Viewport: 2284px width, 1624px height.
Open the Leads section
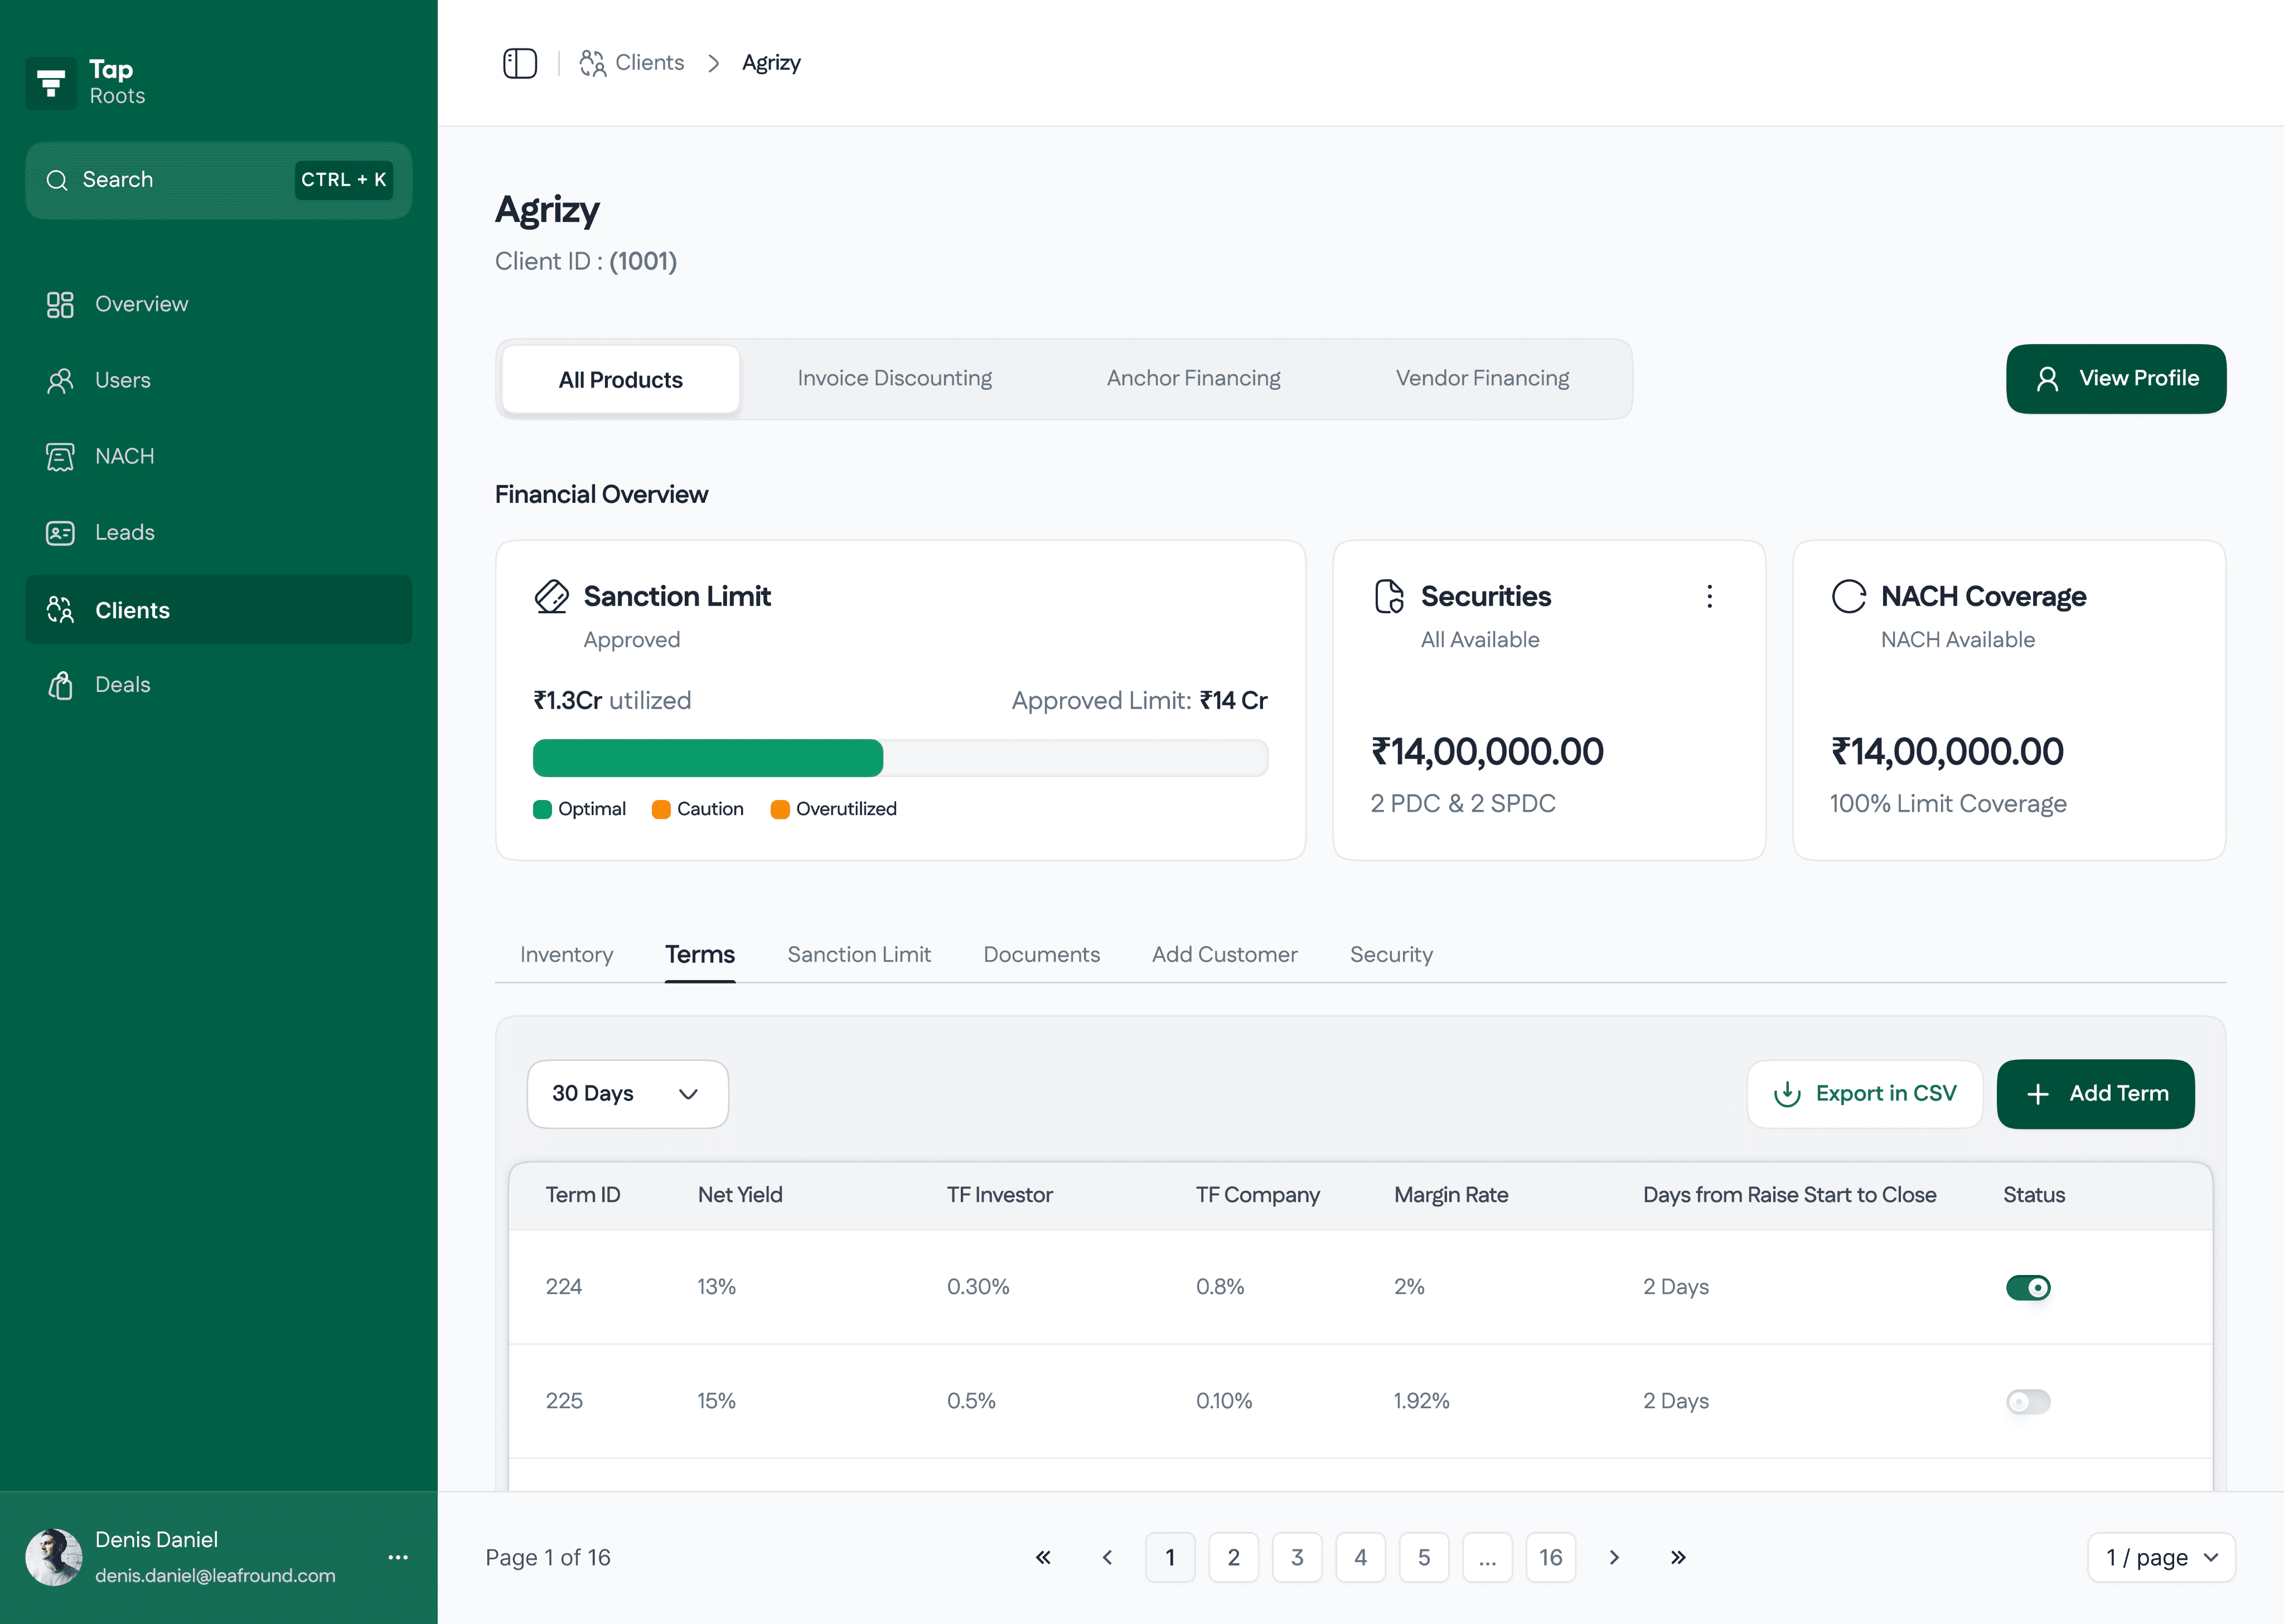click(124, 532)
